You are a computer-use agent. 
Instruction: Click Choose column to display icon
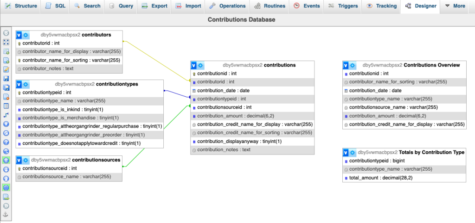click(x=6, y=124)
